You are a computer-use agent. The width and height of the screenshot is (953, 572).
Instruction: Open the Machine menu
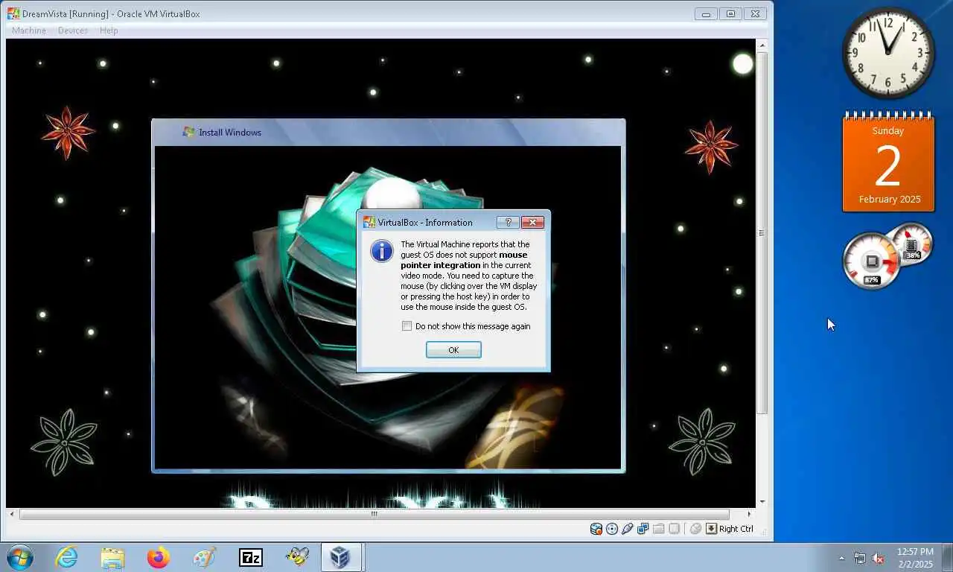click(29, 31)
